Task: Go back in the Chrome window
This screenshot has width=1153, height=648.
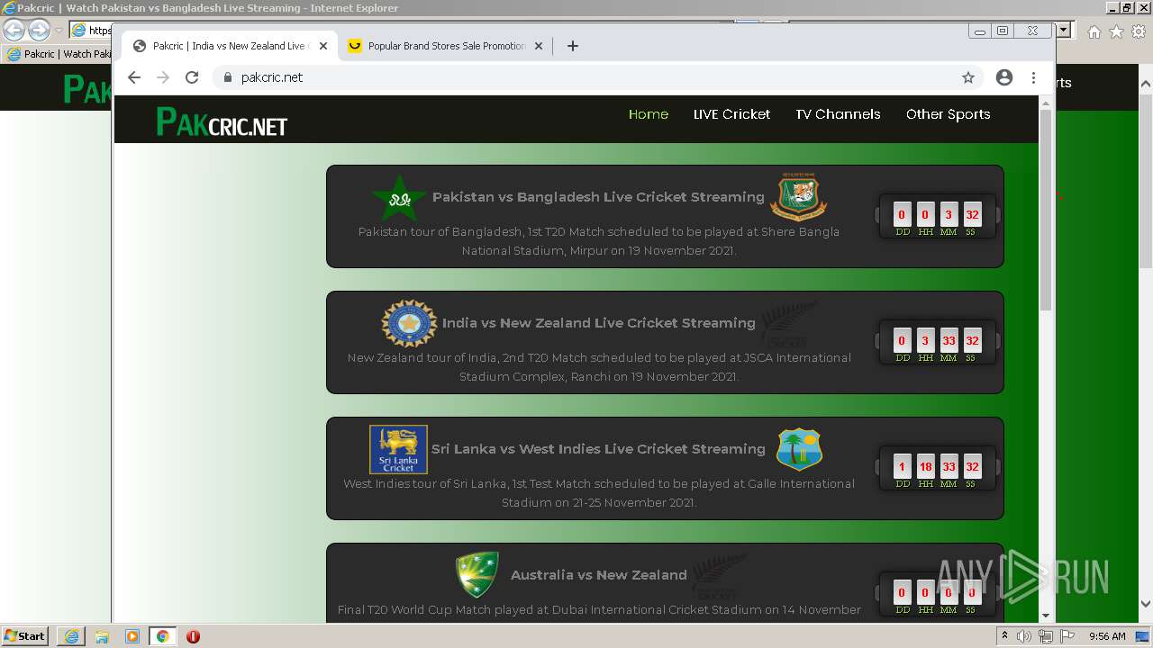Action: (x=134, y=77)
